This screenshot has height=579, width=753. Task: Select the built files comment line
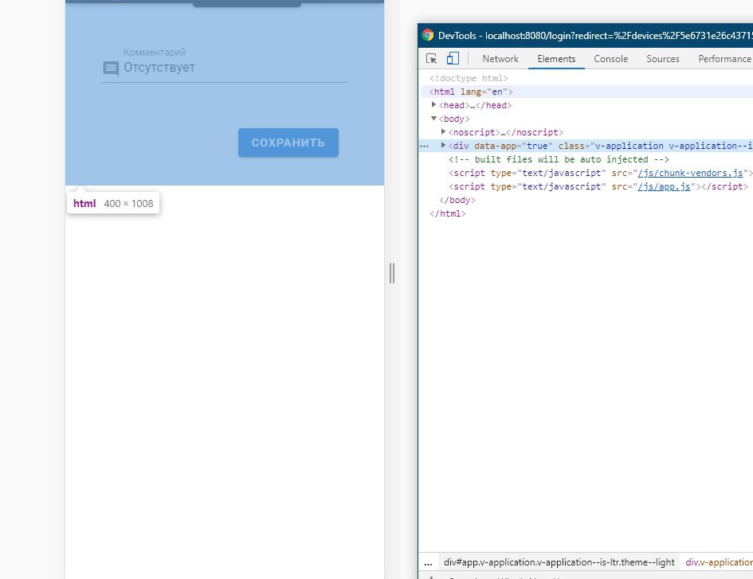pos(559,159)
